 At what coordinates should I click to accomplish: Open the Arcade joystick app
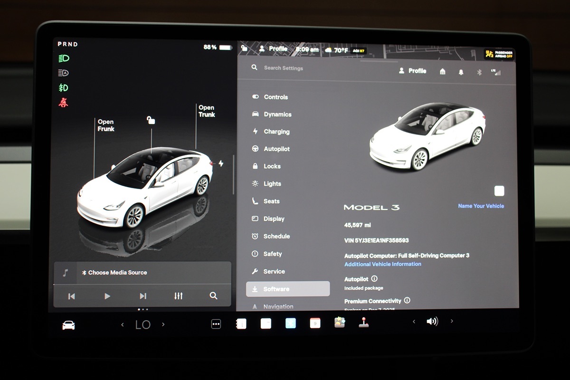coord(363,323)
